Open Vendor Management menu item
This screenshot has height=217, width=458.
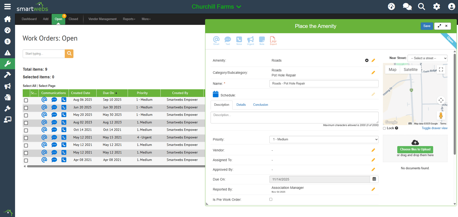103,19
